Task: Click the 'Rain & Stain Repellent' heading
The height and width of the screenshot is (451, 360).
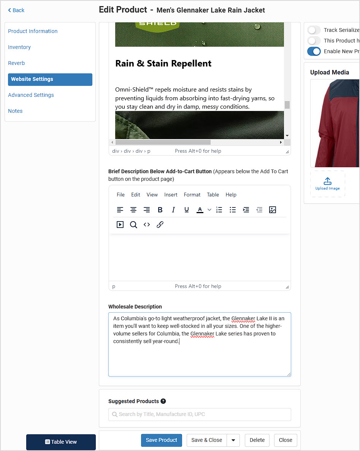Action: 163,63
